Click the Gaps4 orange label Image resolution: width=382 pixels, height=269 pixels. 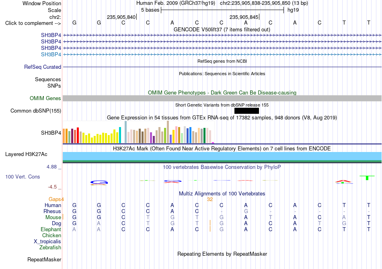[56, 199]
